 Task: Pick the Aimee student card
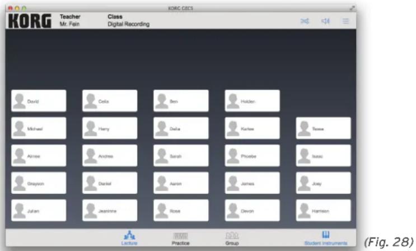pos(39,155)
